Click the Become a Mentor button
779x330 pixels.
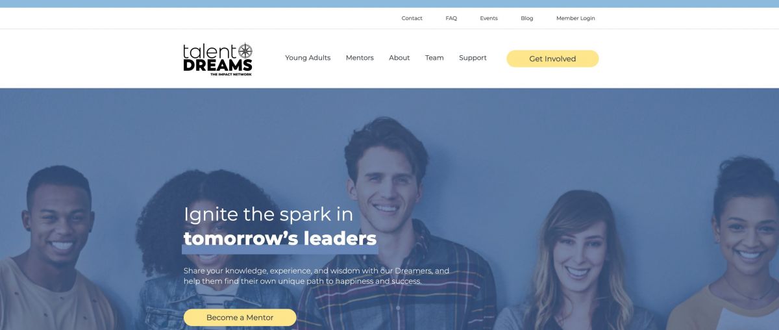click(240, 318)
